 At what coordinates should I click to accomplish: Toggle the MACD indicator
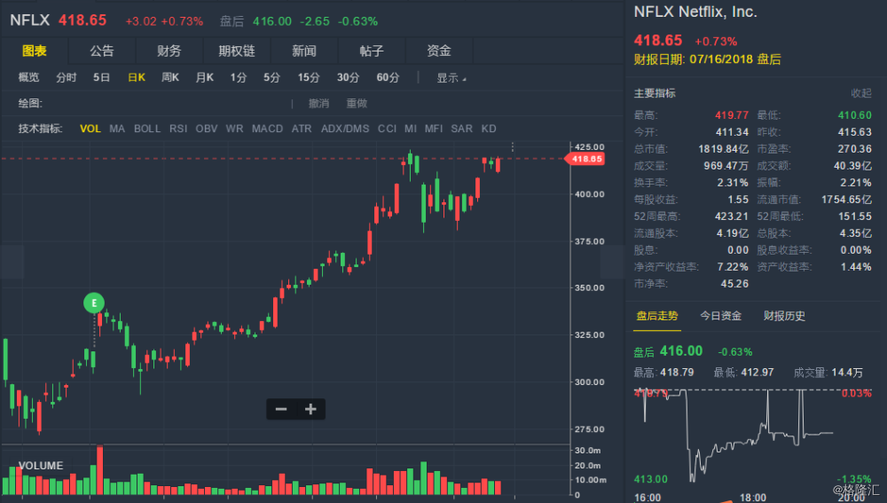pyautogui.click(x=268, y=129)
